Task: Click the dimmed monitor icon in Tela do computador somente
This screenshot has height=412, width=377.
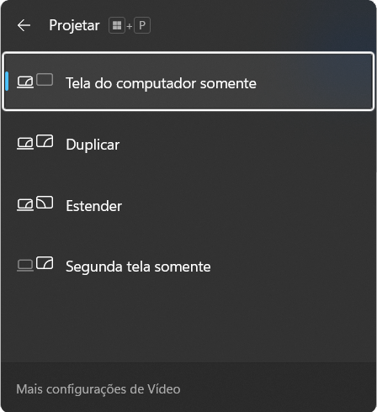Action: click(x=45, y=80)
